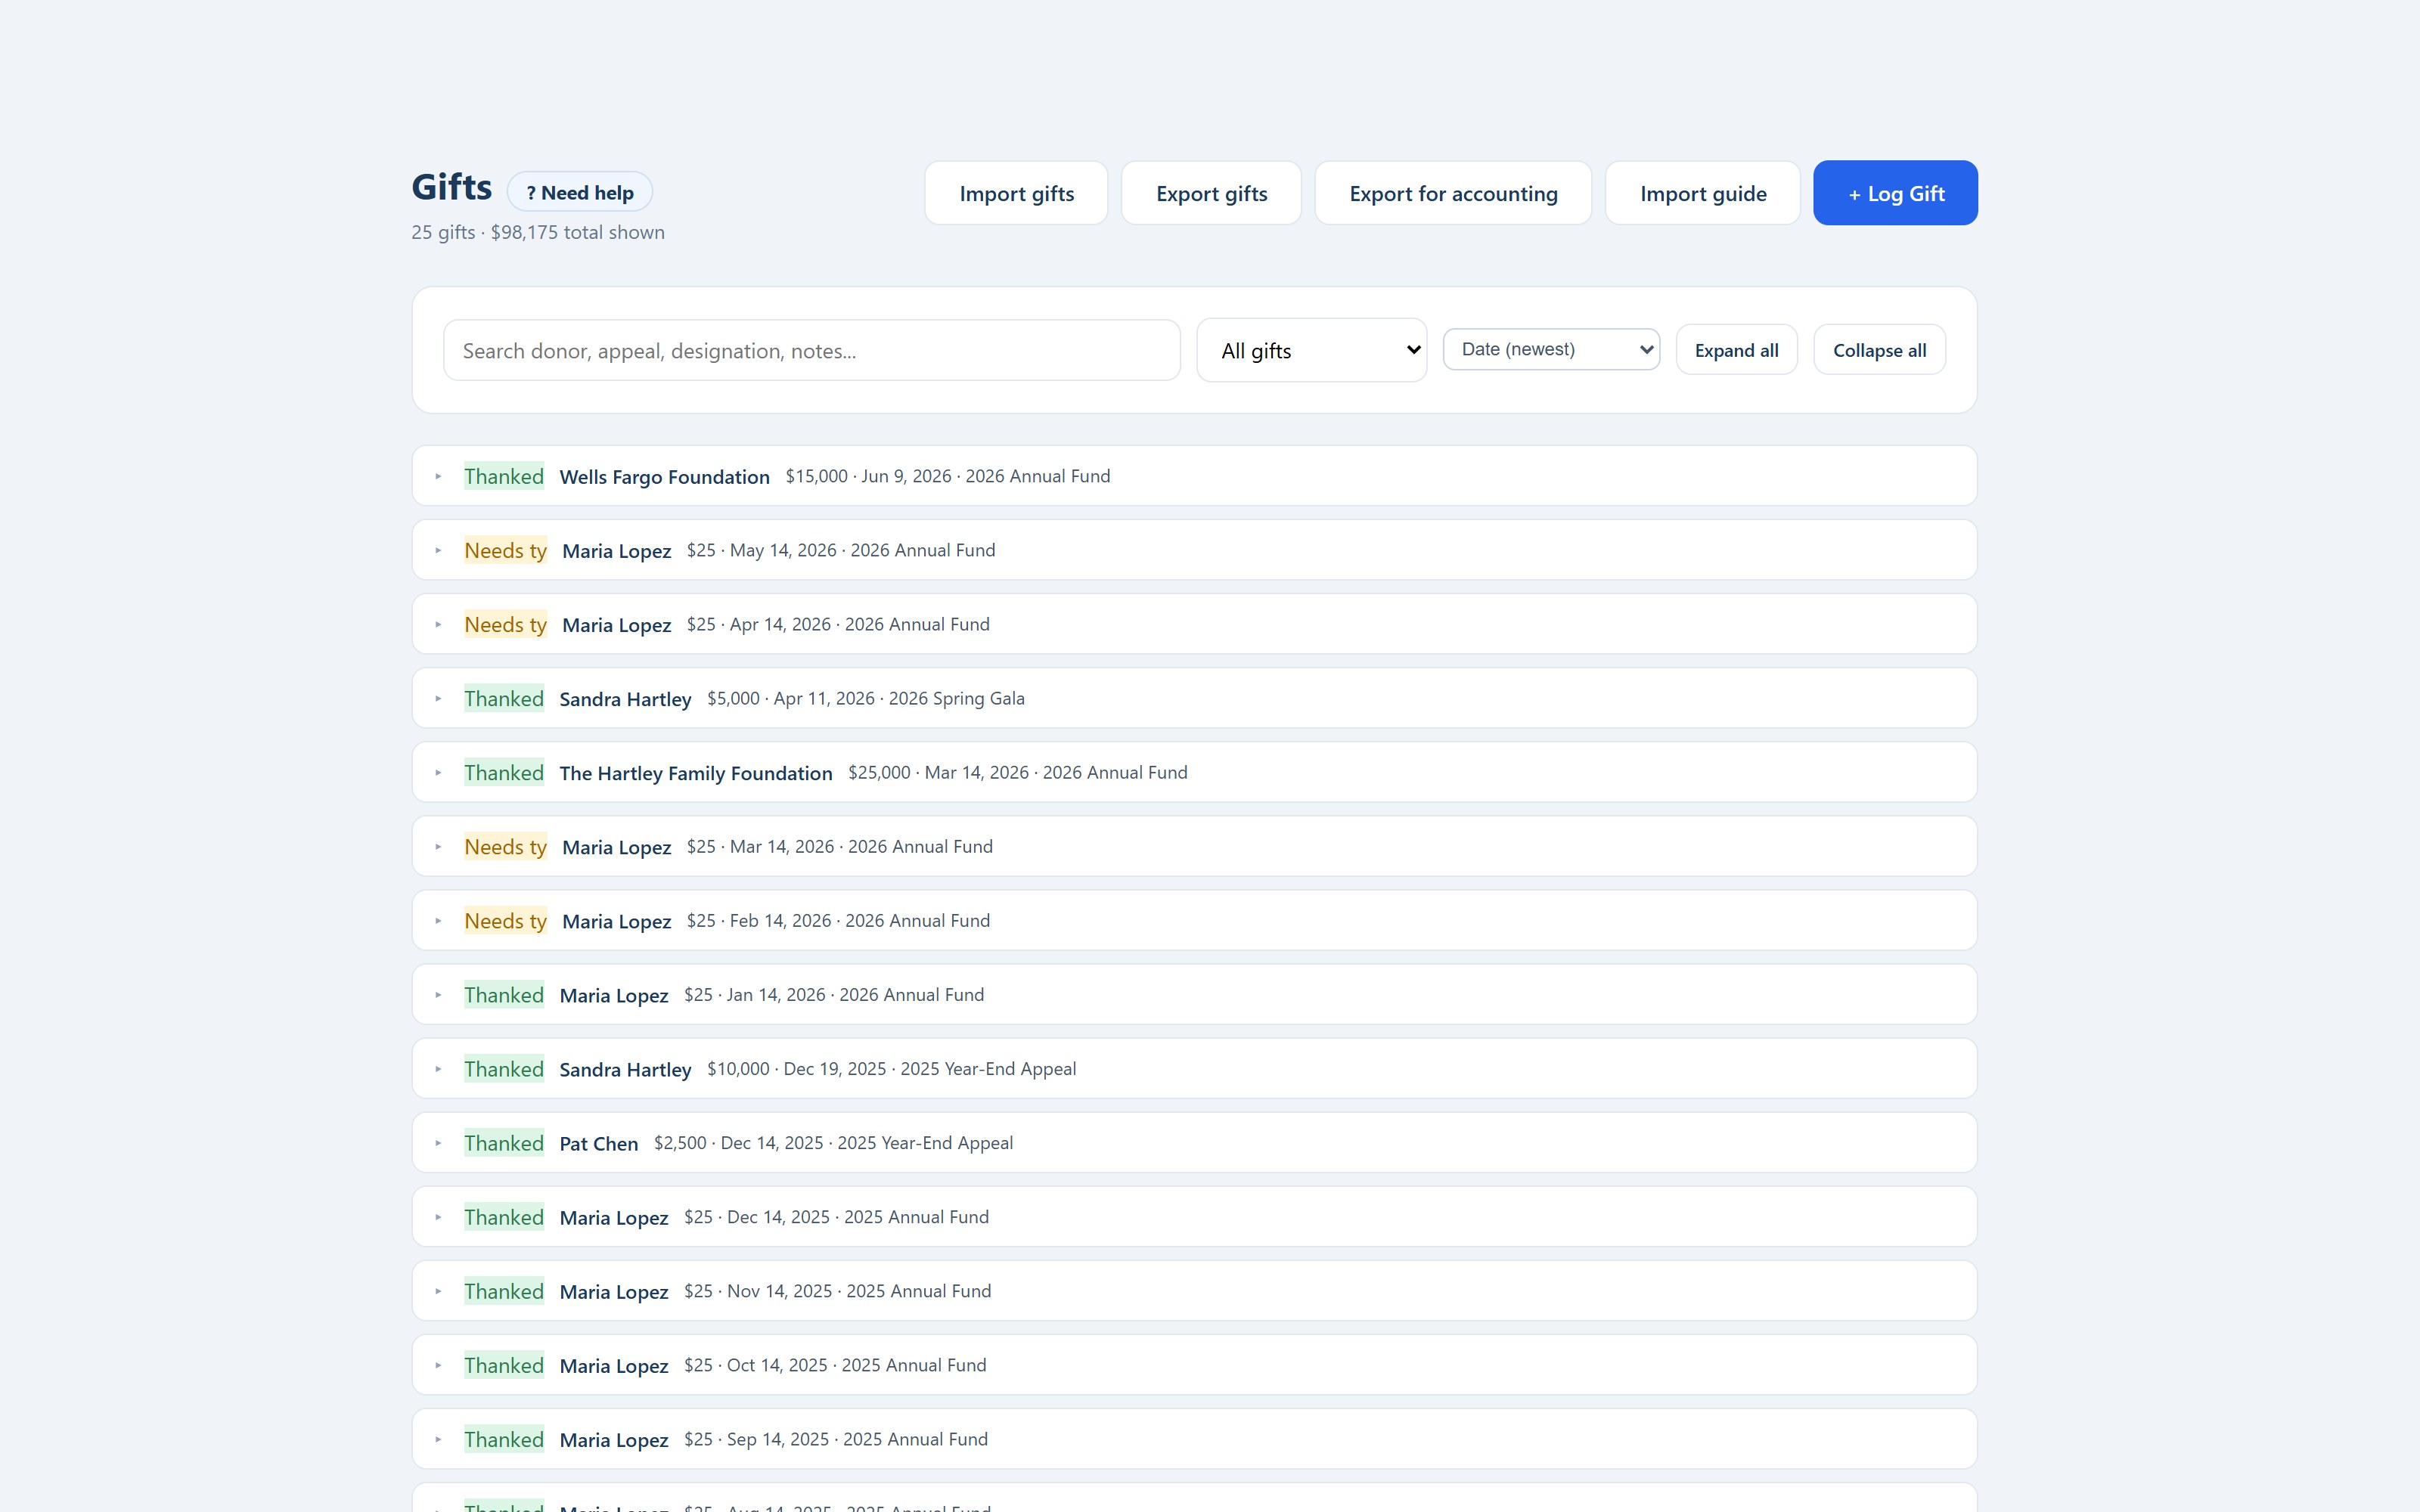Click Thanked badge on Jan 14, 2026 row
The image size is (2420, 1512).
click(504, 994)
